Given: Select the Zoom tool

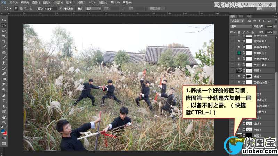Looking at the screenshot, I should click(x=4, y=123).
